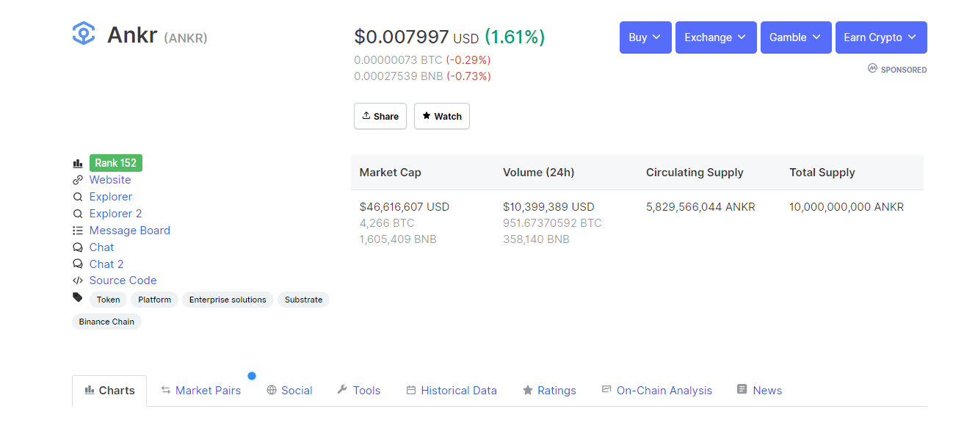Switch to the Market Pairs tab
This screenshot has height=431, width=953.
pyautogui.click(x=201, y=391)
